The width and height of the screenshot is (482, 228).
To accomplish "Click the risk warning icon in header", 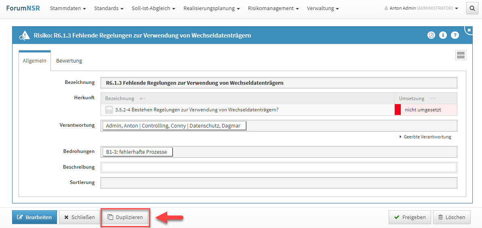I will [x=24, y=36].
